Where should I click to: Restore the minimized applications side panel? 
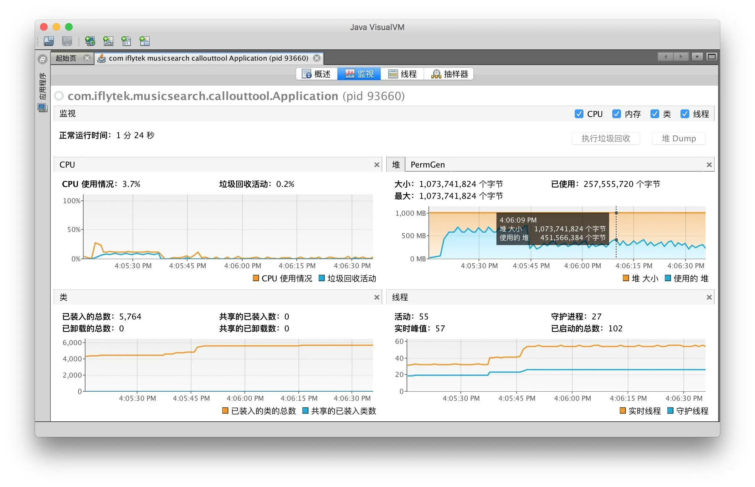43,59
